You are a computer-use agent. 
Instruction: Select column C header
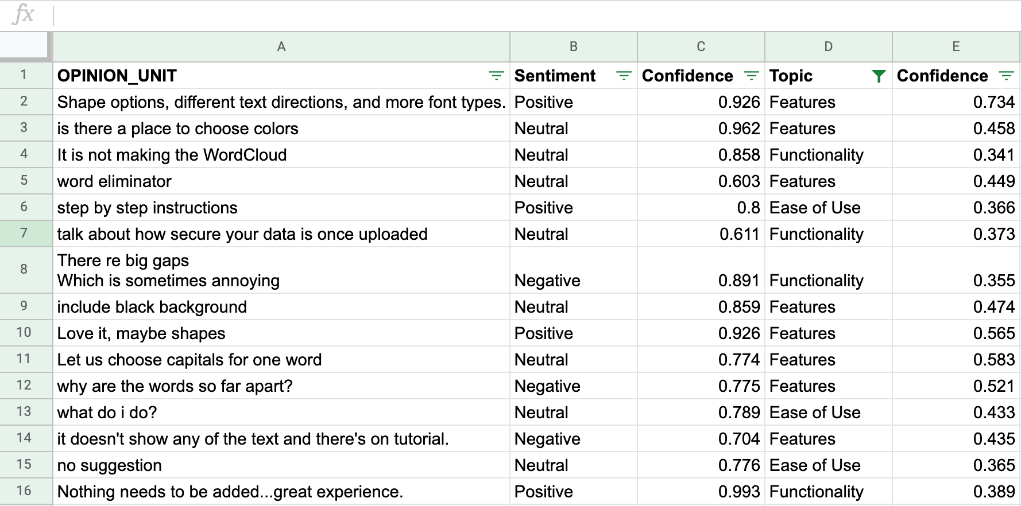(x=701, y=47)
